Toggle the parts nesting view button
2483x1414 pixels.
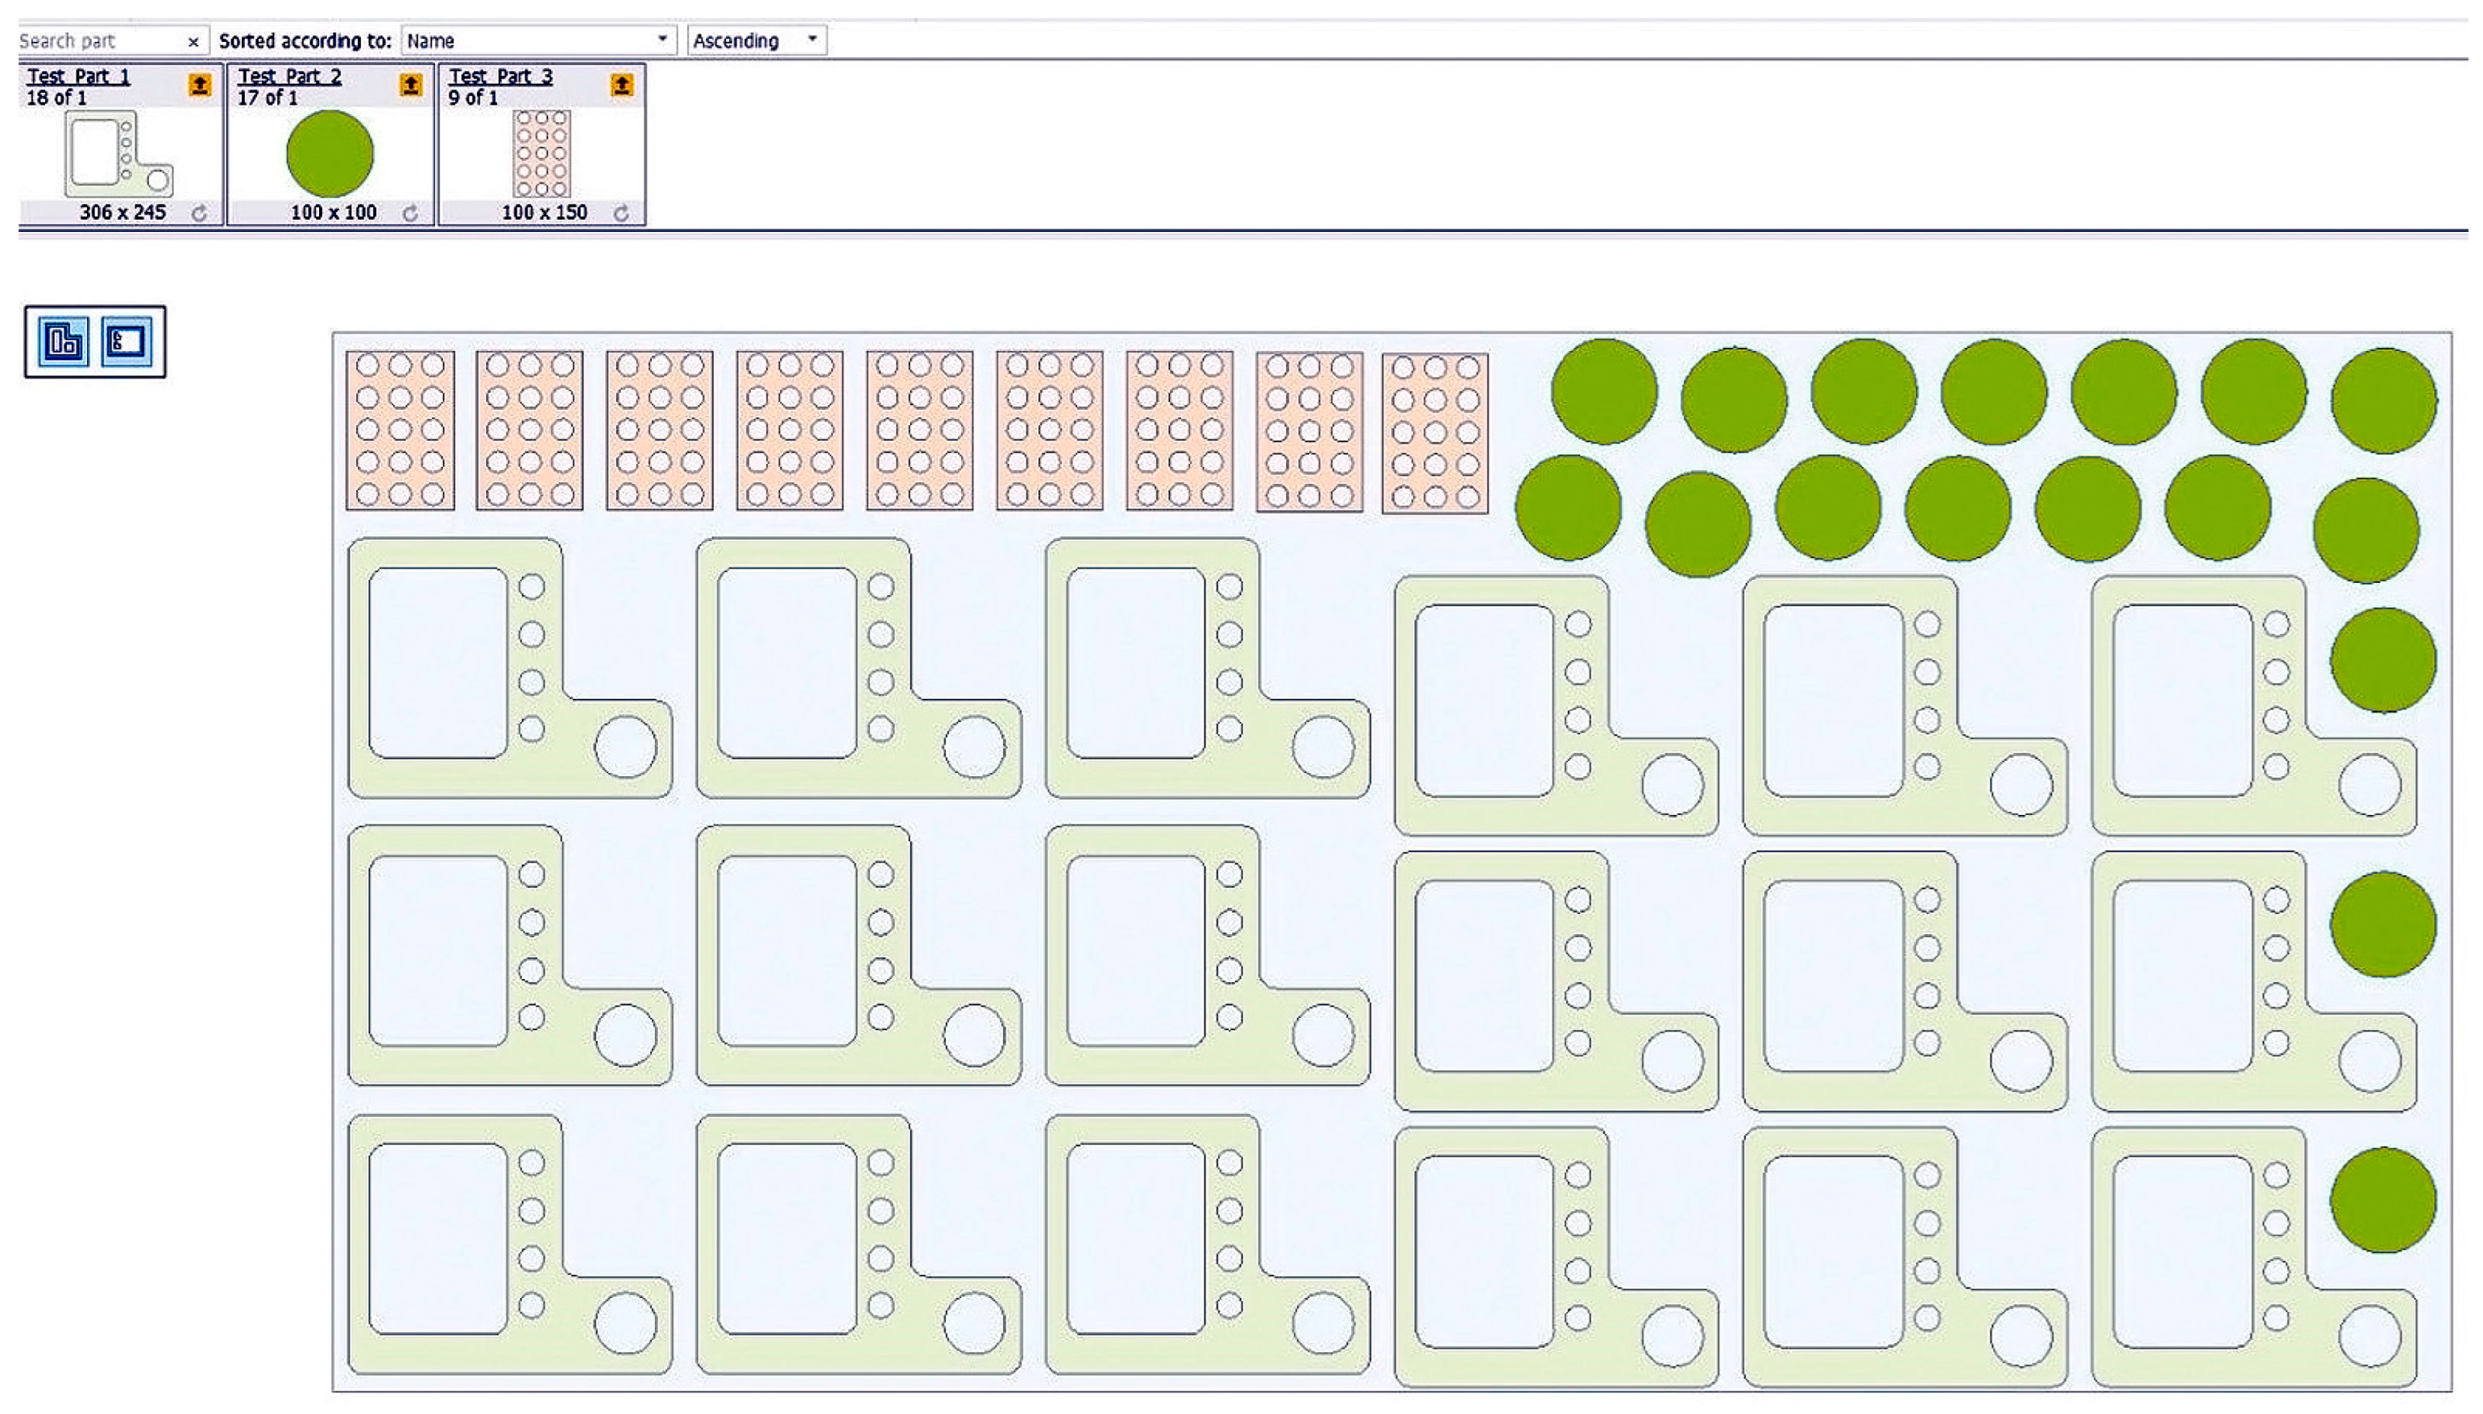[x=64, y=342]
